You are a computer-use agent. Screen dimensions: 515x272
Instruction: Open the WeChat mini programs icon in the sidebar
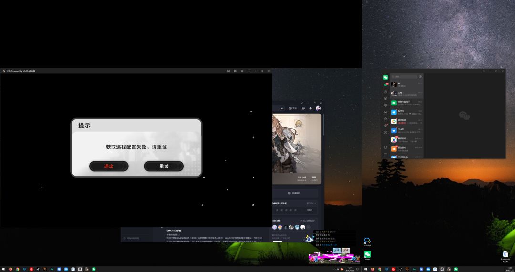386,126
